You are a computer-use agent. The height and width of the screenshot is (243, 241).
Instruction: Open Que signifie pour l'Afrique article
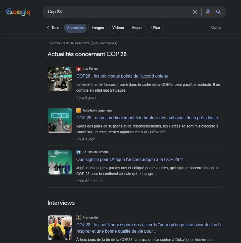coord(130,159)
